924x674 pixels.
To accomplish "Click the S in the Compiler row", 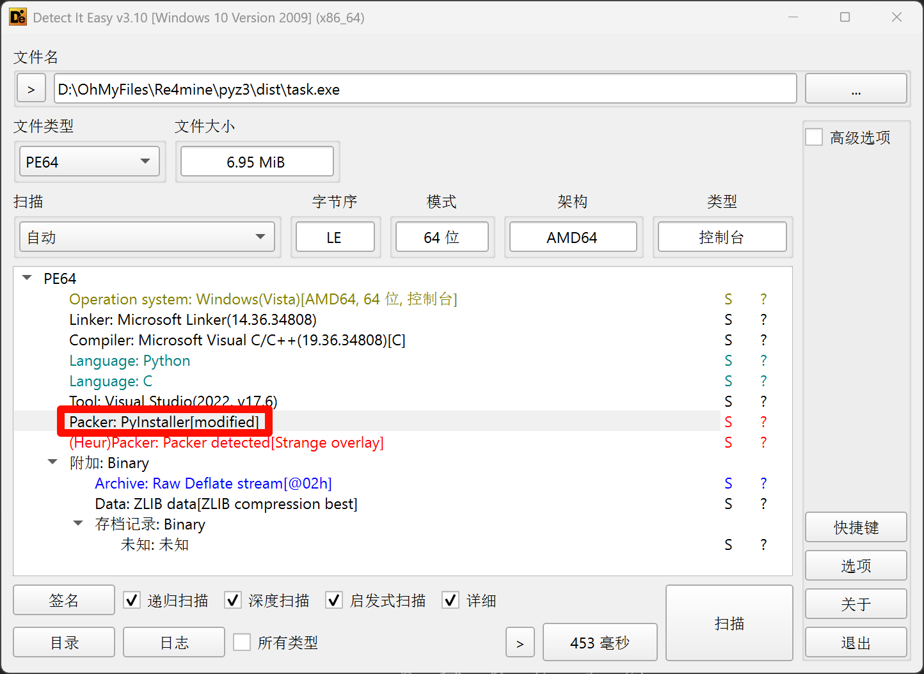I will pyautogui.click(x=728, y=340).
